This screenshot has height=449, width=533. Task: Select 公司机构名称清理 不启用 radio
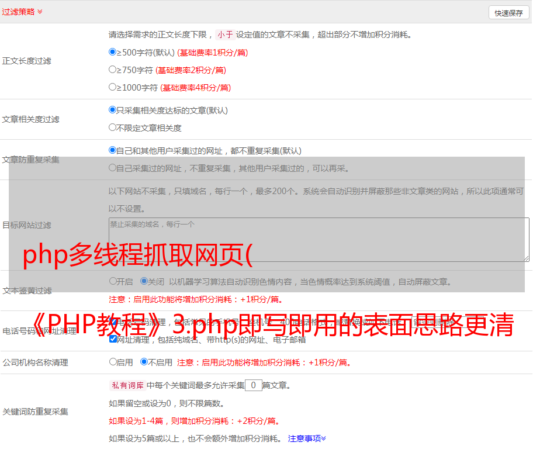(x=144, y=361)
